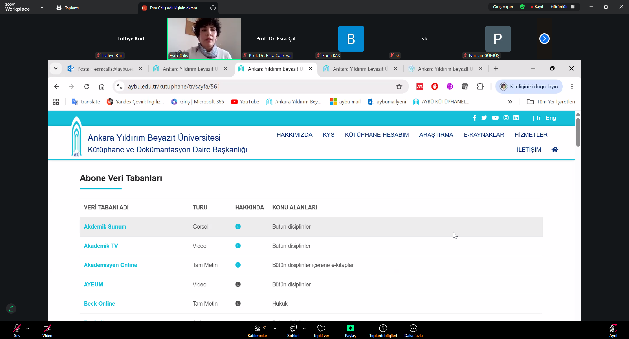The height and width of the screenshot is (339, 629).
Task: Bookmark page with the star icon
Action: [399, 87]
